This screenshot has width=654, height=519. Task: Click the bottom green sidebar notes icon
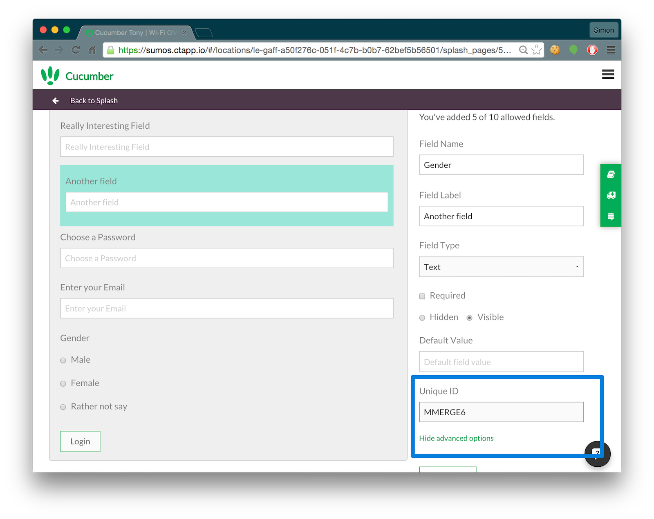click(611, 216)
